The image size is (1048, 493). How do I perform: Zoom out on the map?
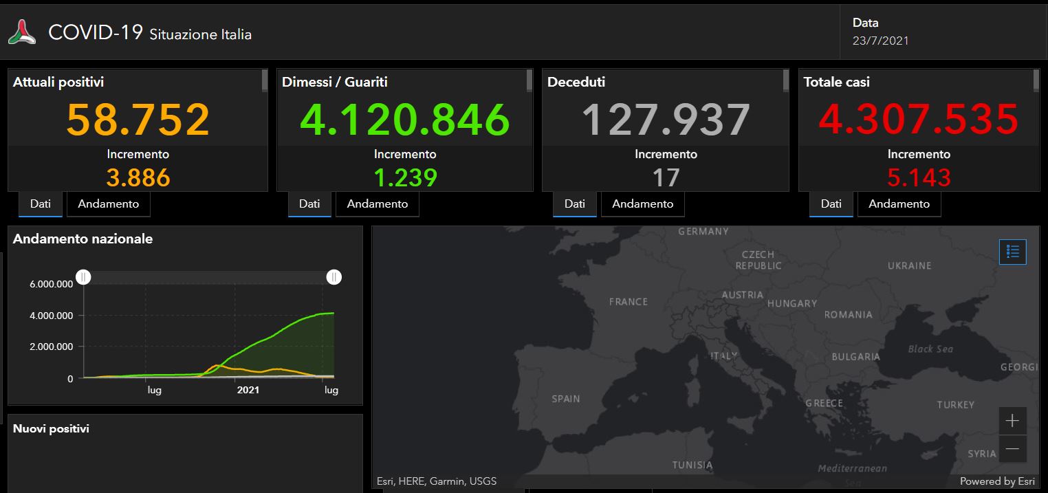tap(1012, 449)
